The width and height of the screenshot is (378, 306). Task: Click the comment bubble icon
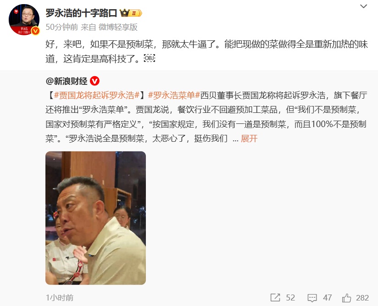312,298
